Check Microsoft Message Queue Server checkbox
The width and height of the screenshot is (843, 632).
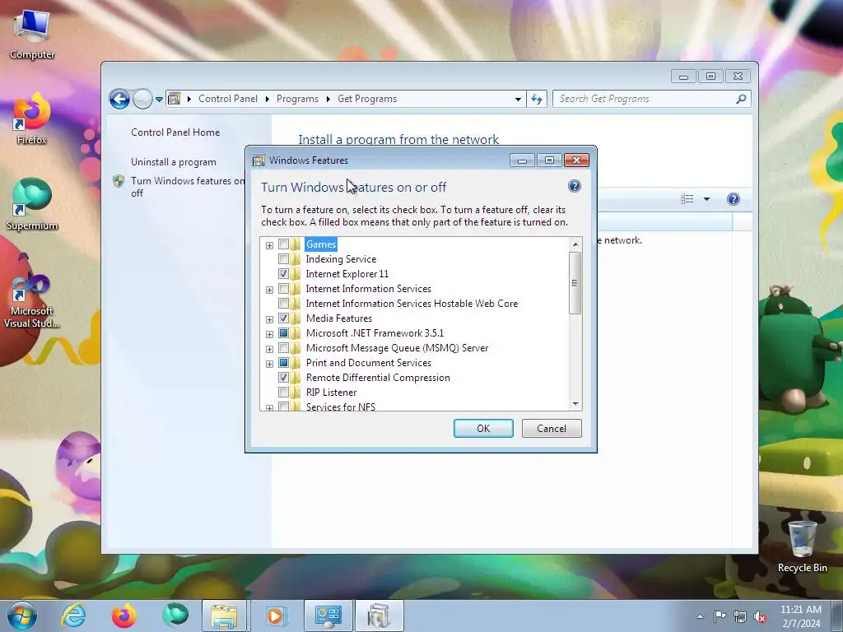click(283, 348)
